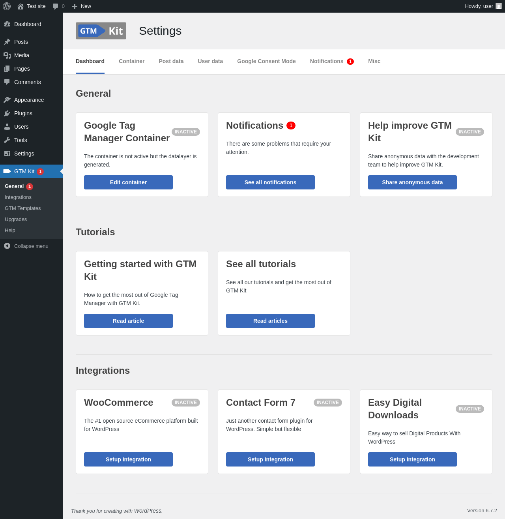Click the See all tutorials card heading
The width and height of the screenshot is (505, 519).
[261, 264]
